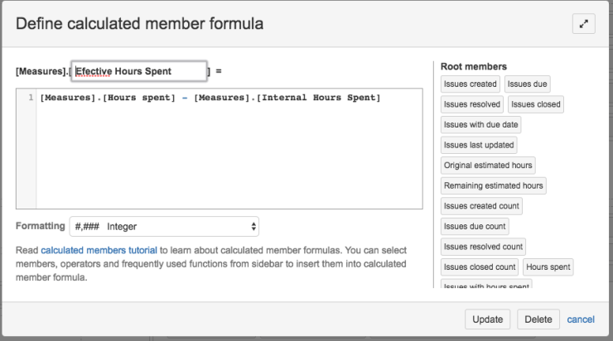Insert the Issues due member

click(x=528, y=84)
